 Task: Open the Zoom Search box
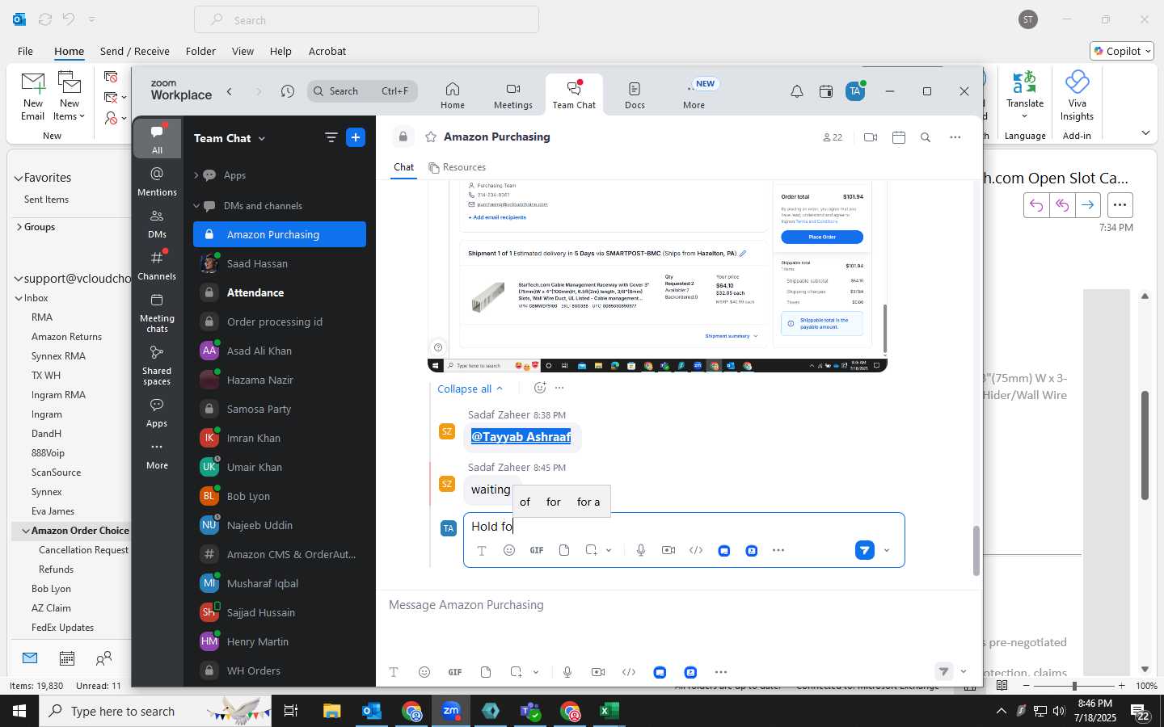pos(362,91)
